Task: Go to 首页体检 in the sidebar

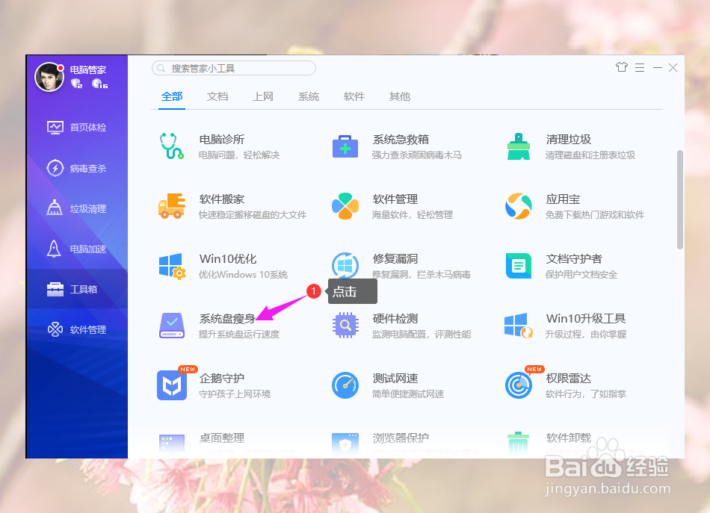Action: click(x=76, y=128)
